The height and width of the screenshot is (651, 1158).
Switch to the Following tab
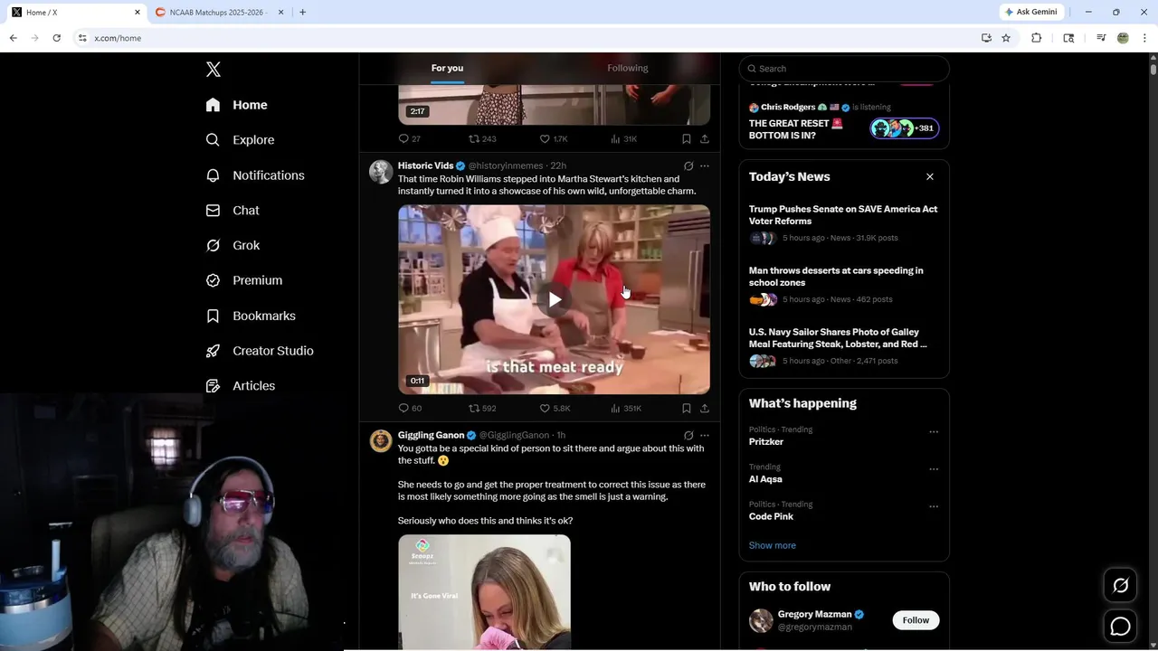point(628,68)
